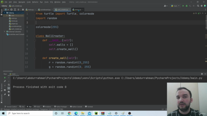Open TODO tool window
Image resolution: width=207 pixels, height=116 pixels.
pos(37,107)
